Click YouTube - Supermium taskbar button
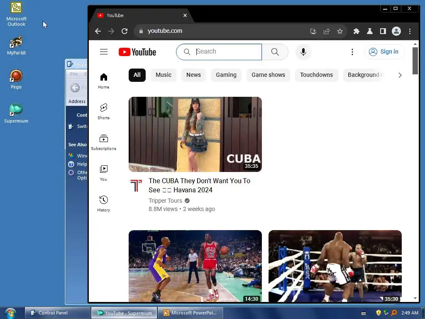Viewport: 425px width, 319px height. tap(124, 313)
